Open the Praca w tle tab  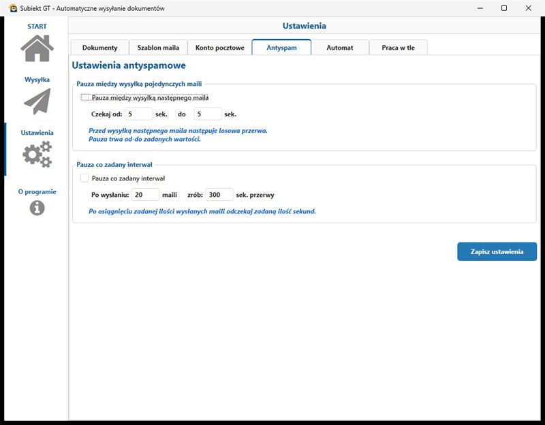(399, 48)
